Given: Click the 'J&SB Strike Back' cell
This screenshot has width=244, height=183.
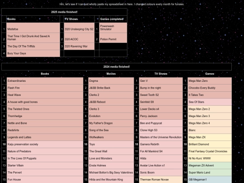Looking at the screenshot, I should pos(111,88).
